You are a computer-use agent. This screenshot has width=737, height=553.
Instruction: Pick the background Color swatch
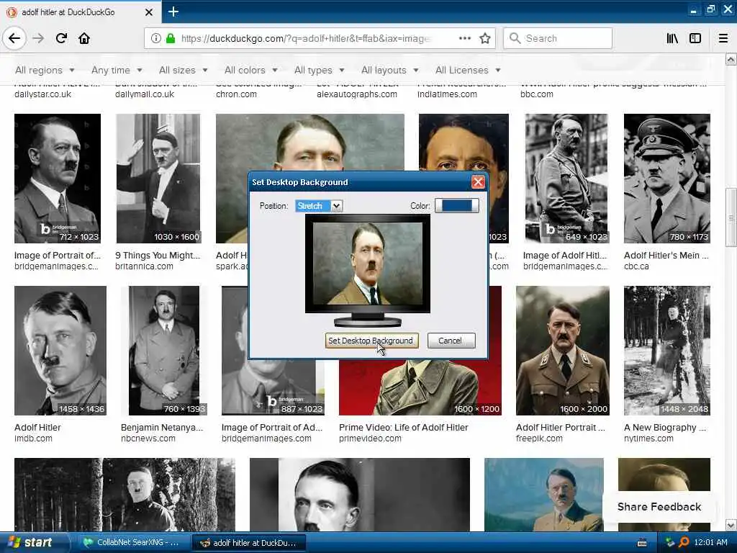(456, 205)
